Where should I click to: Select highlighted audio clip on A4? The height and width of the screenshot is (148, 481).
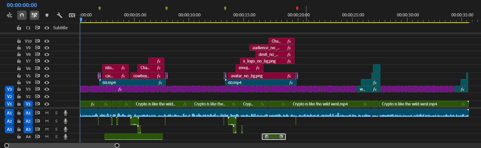click(274, 136)
